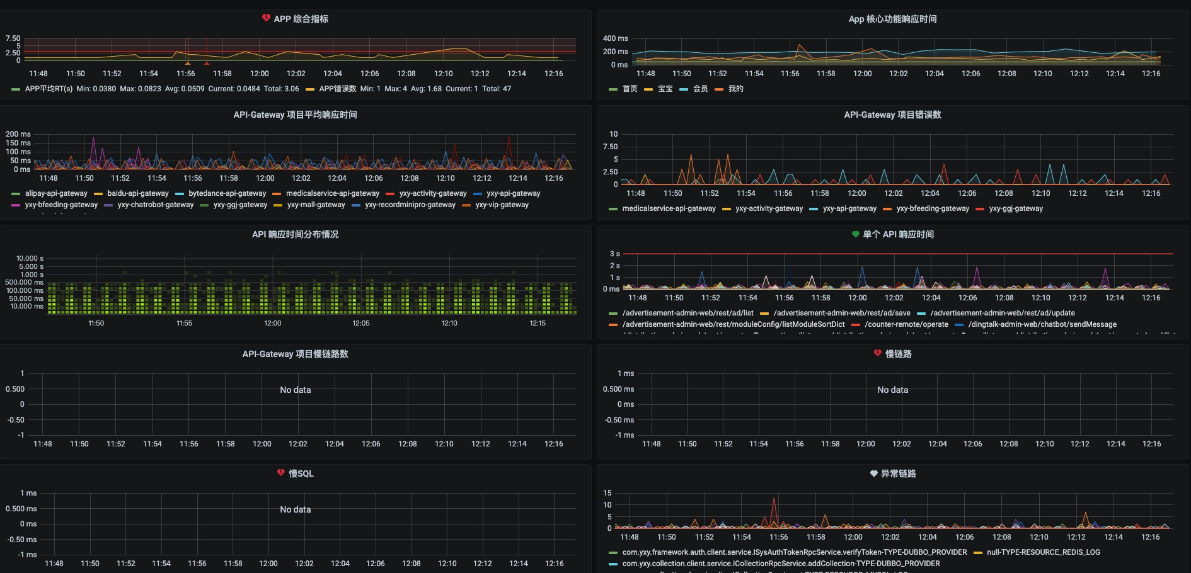
Task: Open color picker for yxy-activity-gateway in 平均响应时间 legend
Action: [x=390, y=194]
